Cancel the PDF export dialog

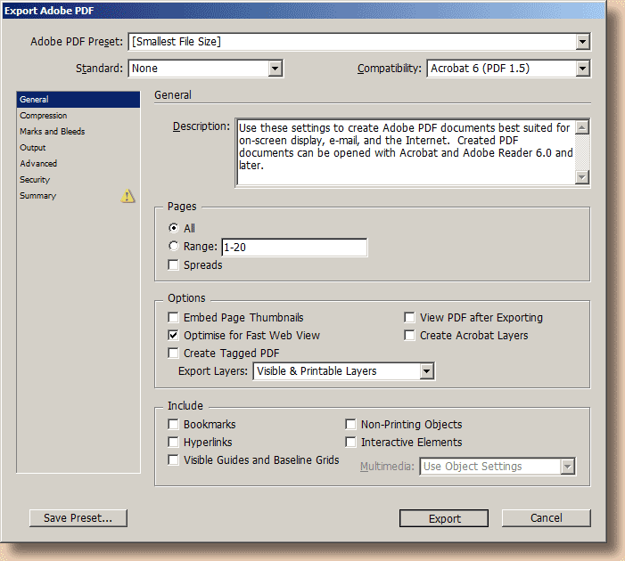[x=546, y=518]
